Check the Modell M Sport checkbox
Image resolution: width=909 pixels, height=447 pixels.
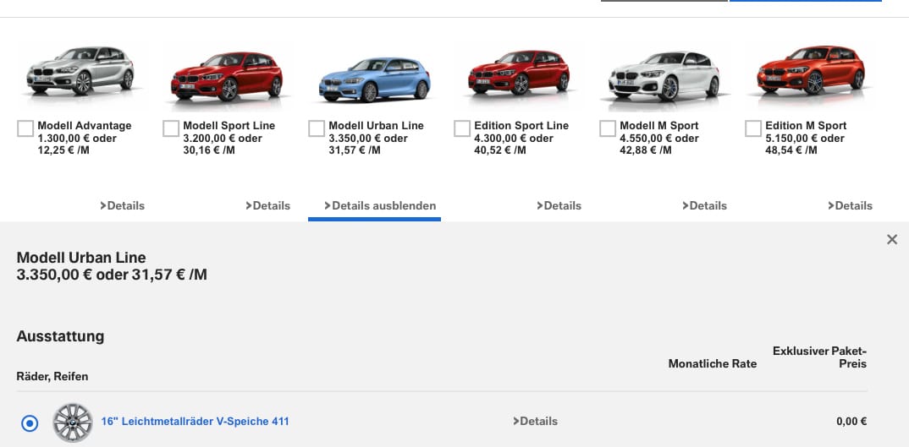608,128
